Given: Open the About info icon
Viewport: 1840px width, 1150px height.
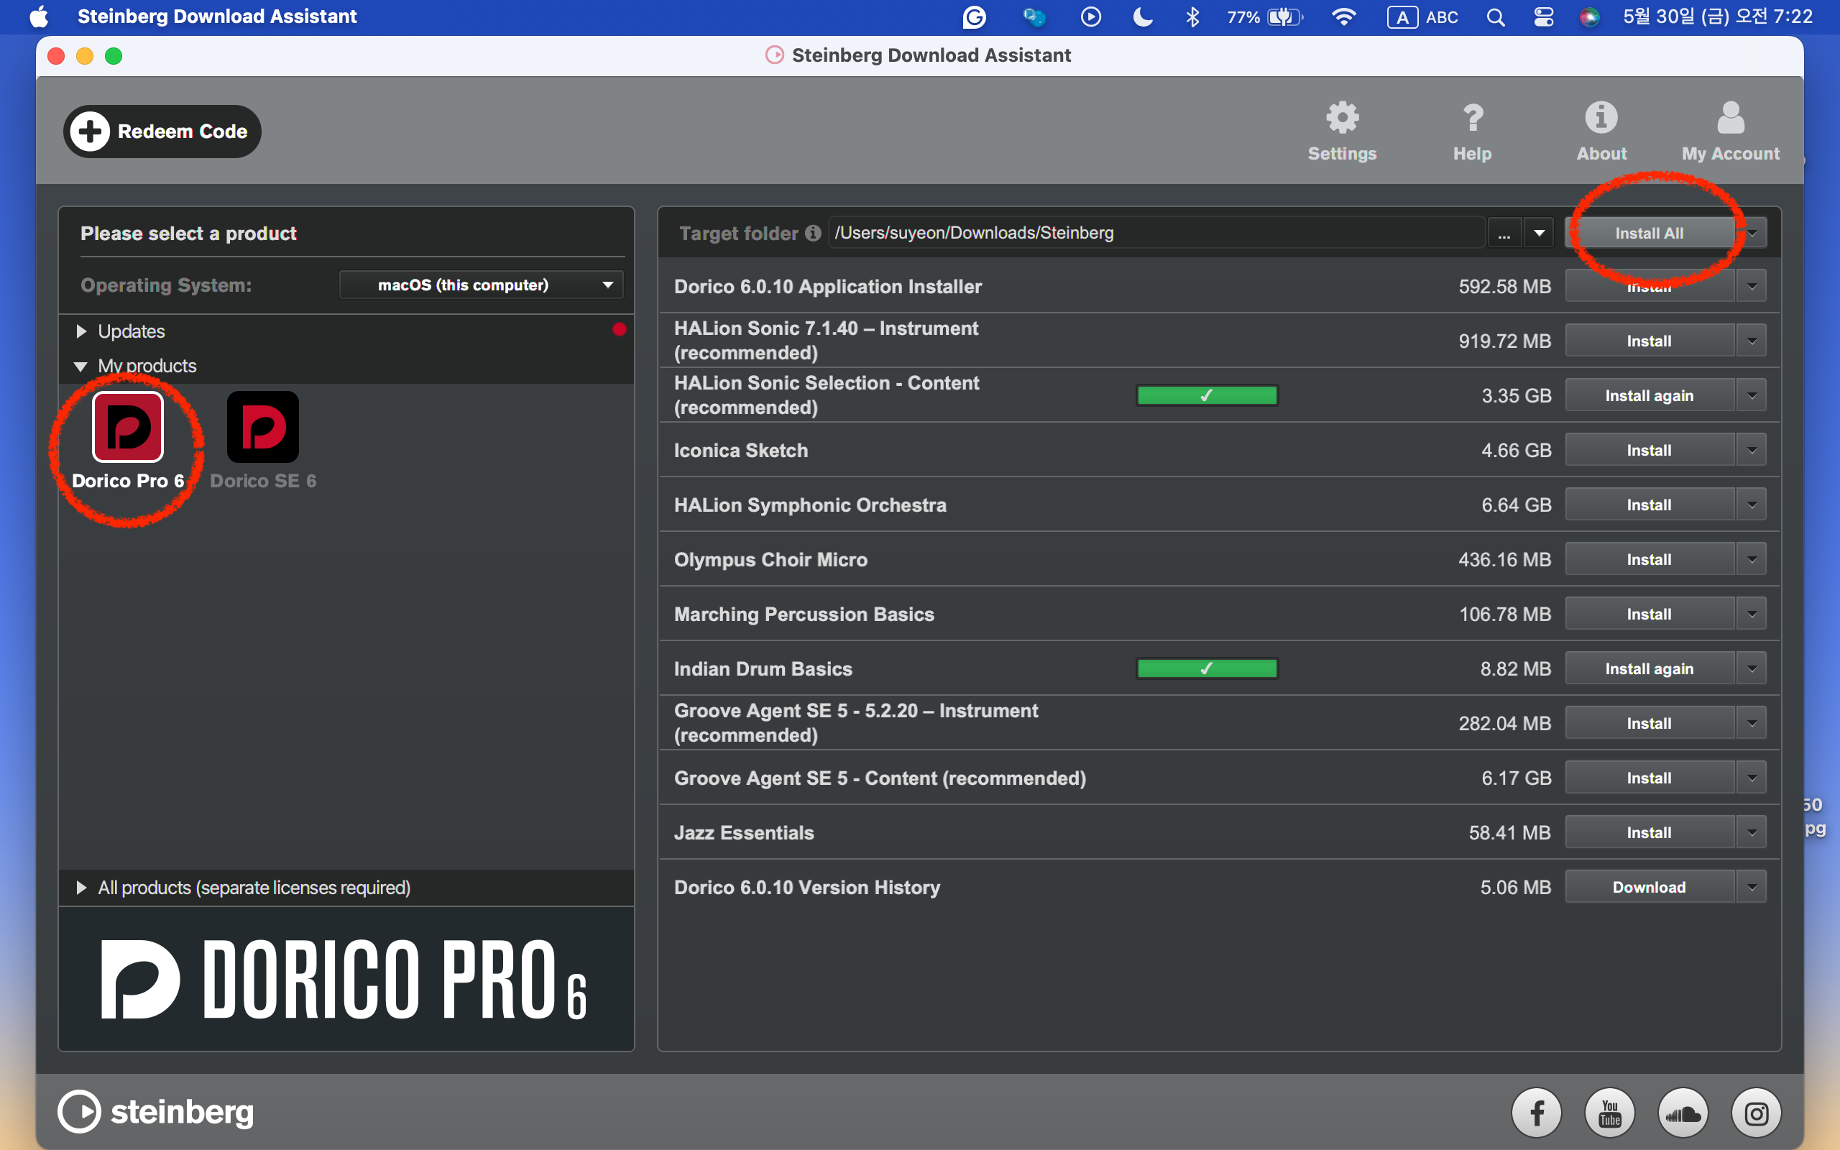Looking at the screenshot, I should coord(1601,119).
